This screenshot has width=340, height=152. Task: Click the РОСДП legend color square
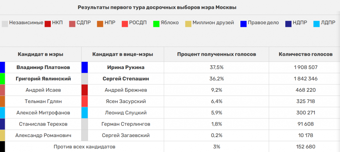click(125, 23)
